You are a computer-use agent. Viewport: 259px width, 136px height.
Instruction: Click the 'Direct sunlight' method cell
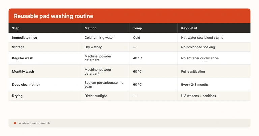click(x=95, y=96)
